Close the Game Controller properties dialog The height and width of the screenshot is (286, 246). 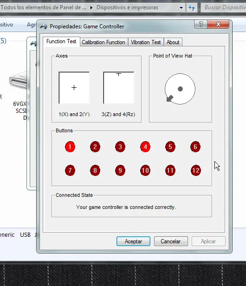tap(218, 24)
